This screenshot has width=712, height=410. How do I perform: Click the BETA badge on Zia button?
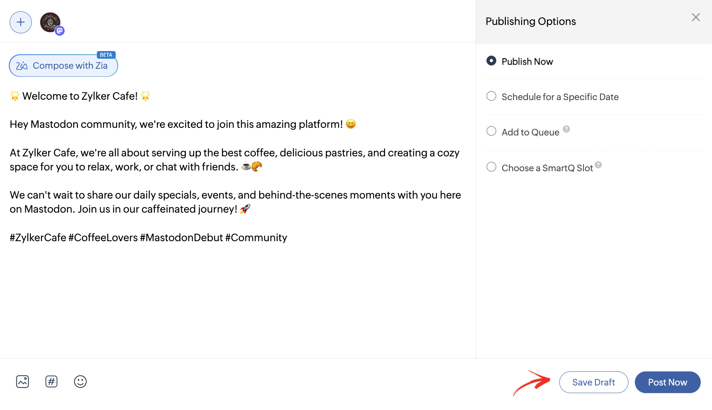pyautogui.click(x=106, y=55)
